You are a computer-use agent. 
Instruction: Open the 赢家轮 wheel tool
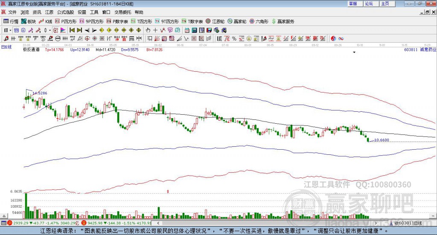[237, 21]
